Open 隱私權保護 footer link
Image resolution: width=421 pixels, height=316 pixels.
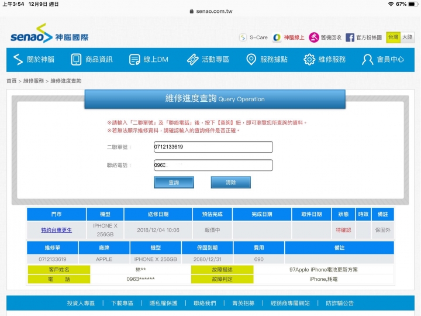click(163, 303)
